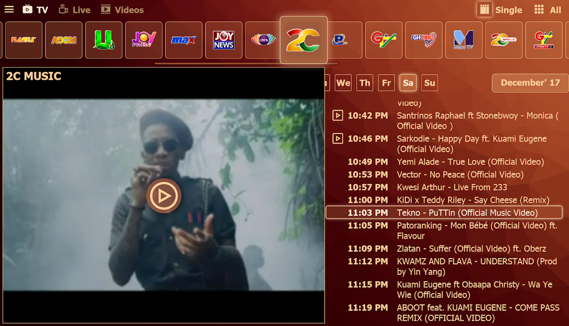This screenshot has height=326, width=569.
Task: Open the Videos tab
Action: pos(122,9)
